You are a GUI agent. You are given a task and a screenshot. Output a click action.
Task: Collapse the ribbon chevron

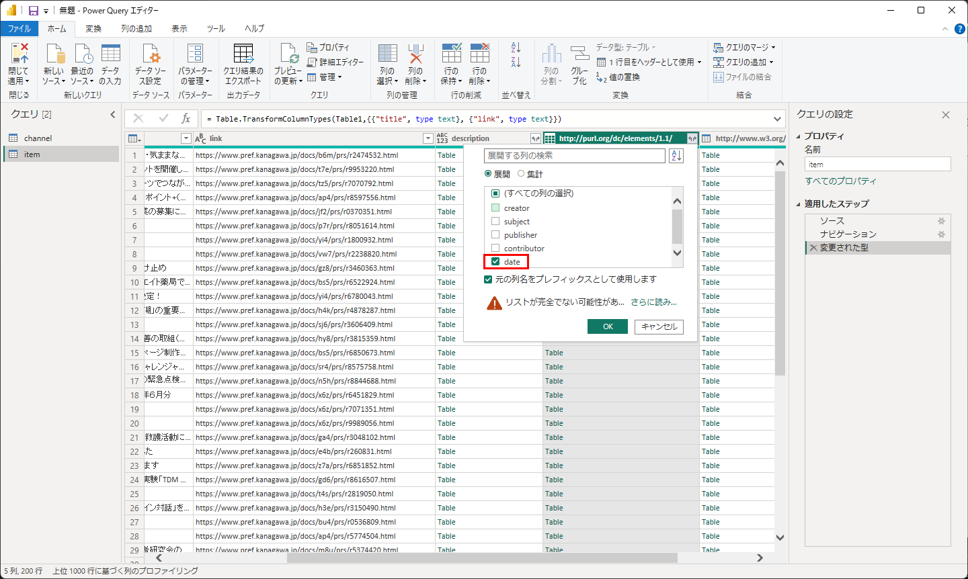[x=945, y=29]
